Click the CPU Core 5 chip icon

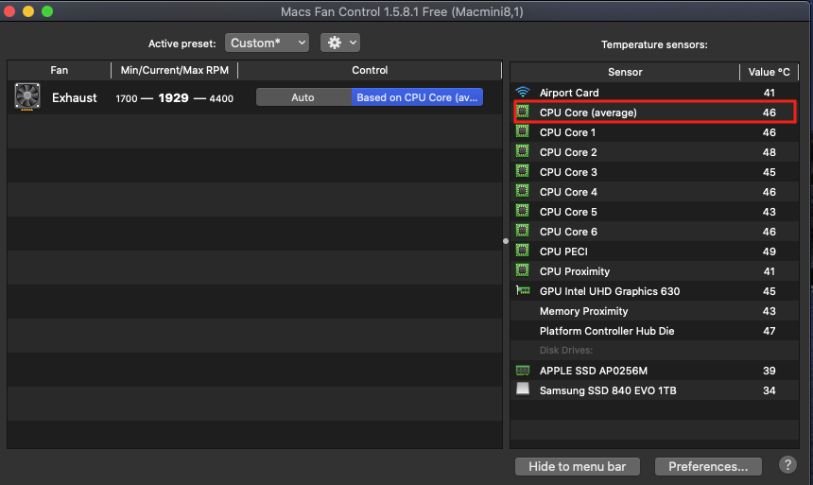tap(523, 211)
